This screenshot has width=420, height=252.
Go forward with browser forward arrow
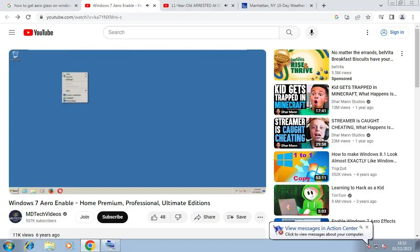(x=18, y=17)
